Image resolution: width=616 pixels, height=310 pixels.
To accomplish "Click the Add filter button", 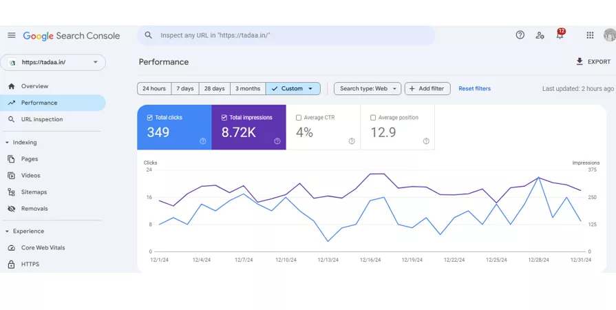I will [427, 89].
